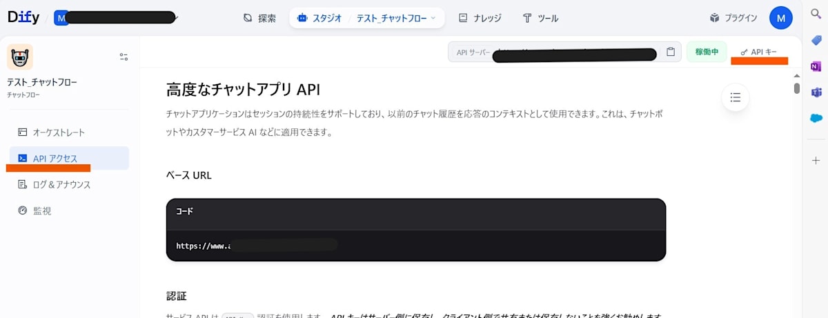The height and width of the screenshot is (318, 828).
Task: Click the ベース URL heading
Action: pyautogui.click(x=189, y=175)
